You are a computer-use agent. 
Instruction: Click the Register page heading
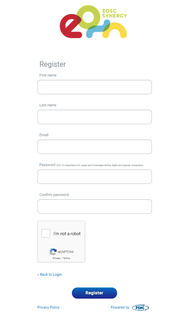[x=53, y=64]
